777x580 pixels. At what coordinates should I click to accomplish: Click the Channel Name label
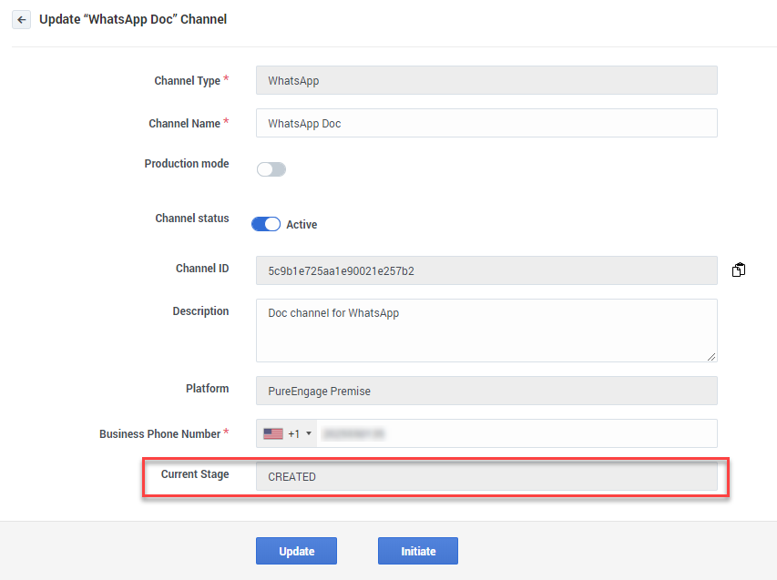[184, 123]
